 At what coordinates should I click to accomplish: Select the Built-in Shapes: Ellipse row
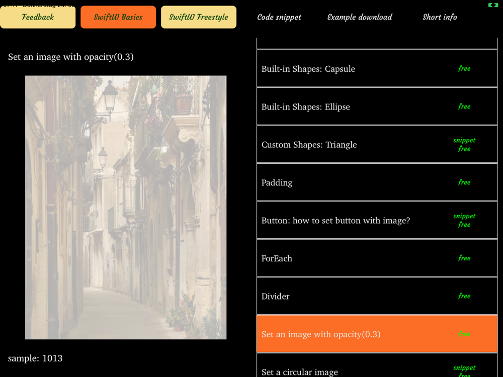[377, 107]
